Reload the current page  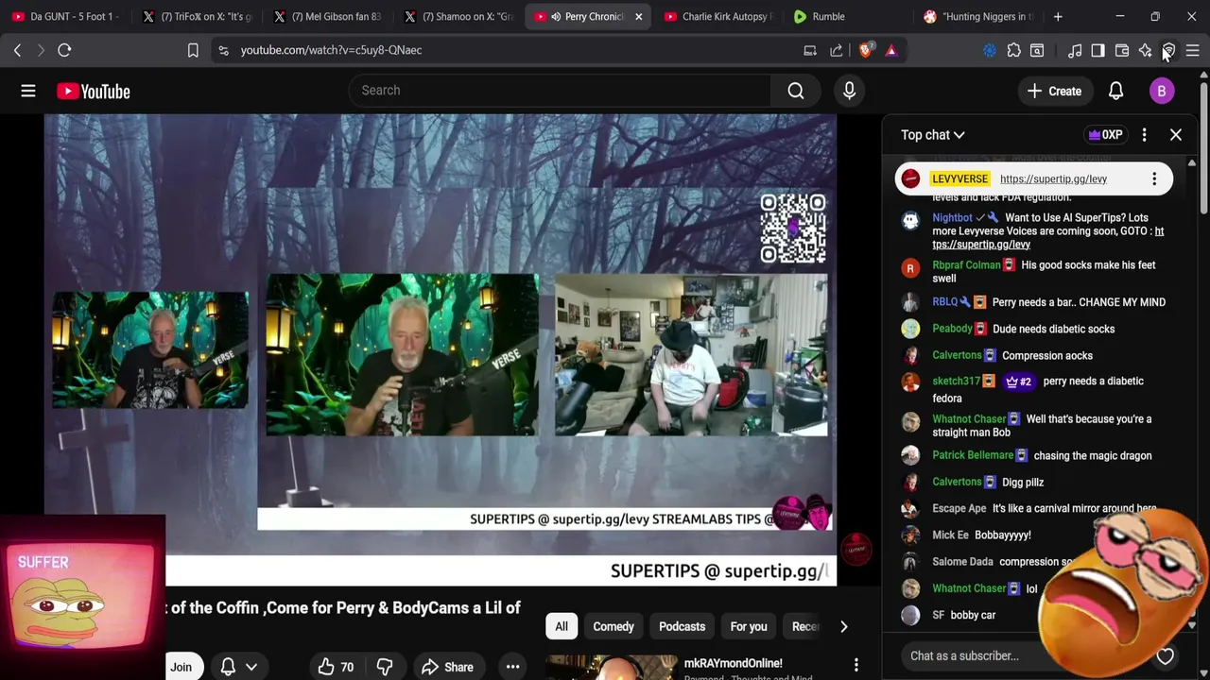pyautogui.click(x=64, y=50)
